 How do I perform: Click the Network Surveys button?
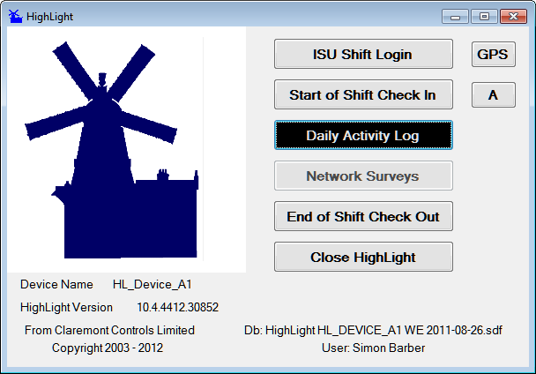363,176
